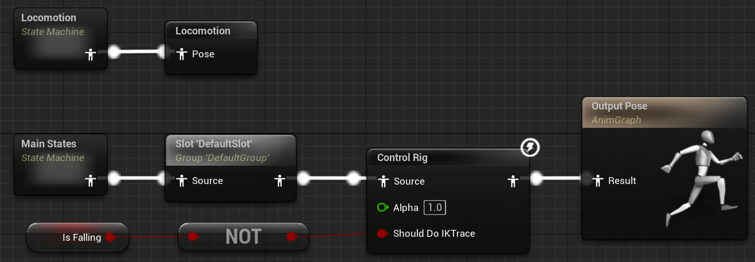Image resolution: width=755 pixels, height=262 pixels.
Task: Click the Should Do IKTrace label
Action: tap(434, 233)
